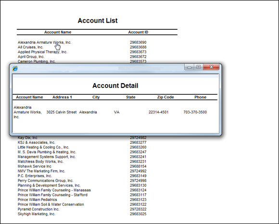Open Prince William Pediatrics account
Screen dimensions: 279x224
click(38, 199)
